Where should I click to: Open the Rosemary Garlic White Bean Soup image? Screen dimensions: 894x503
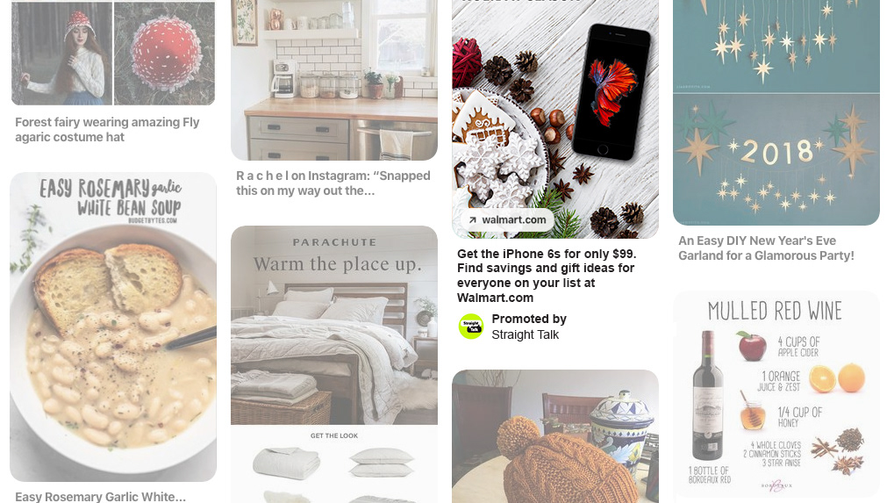click(x=113, y=327)
